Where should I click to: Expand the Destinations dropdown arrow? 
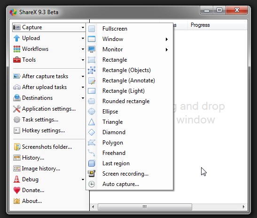coord(83,98)
